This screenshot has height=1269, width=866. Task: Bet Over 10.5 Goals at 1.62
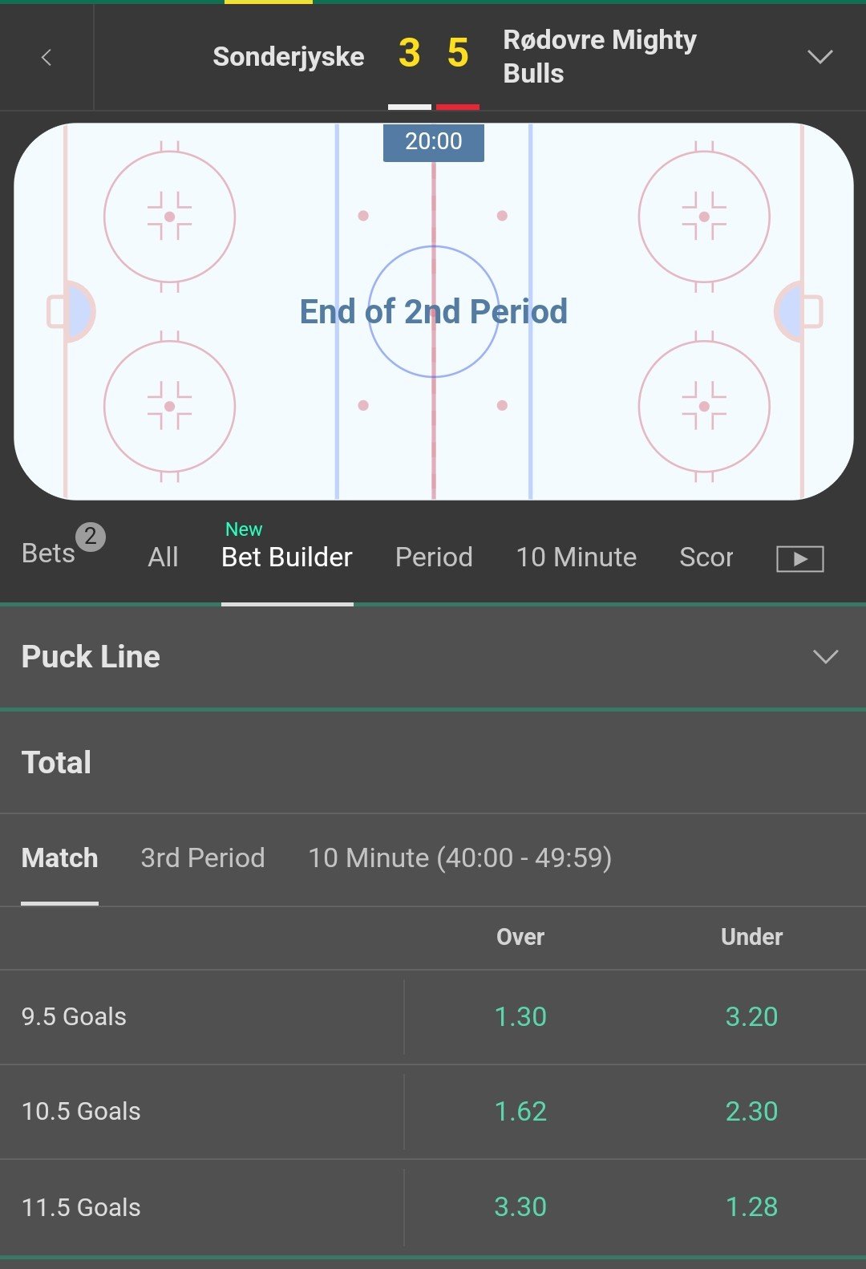520,1112
